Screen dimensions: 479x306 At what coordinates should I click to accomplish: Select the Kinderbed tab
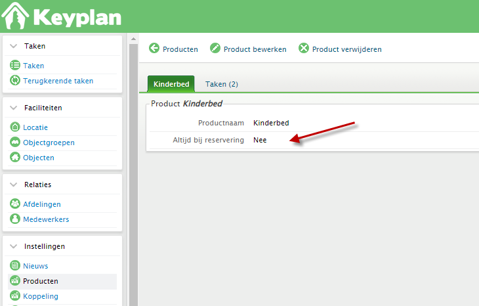[171, 84]
